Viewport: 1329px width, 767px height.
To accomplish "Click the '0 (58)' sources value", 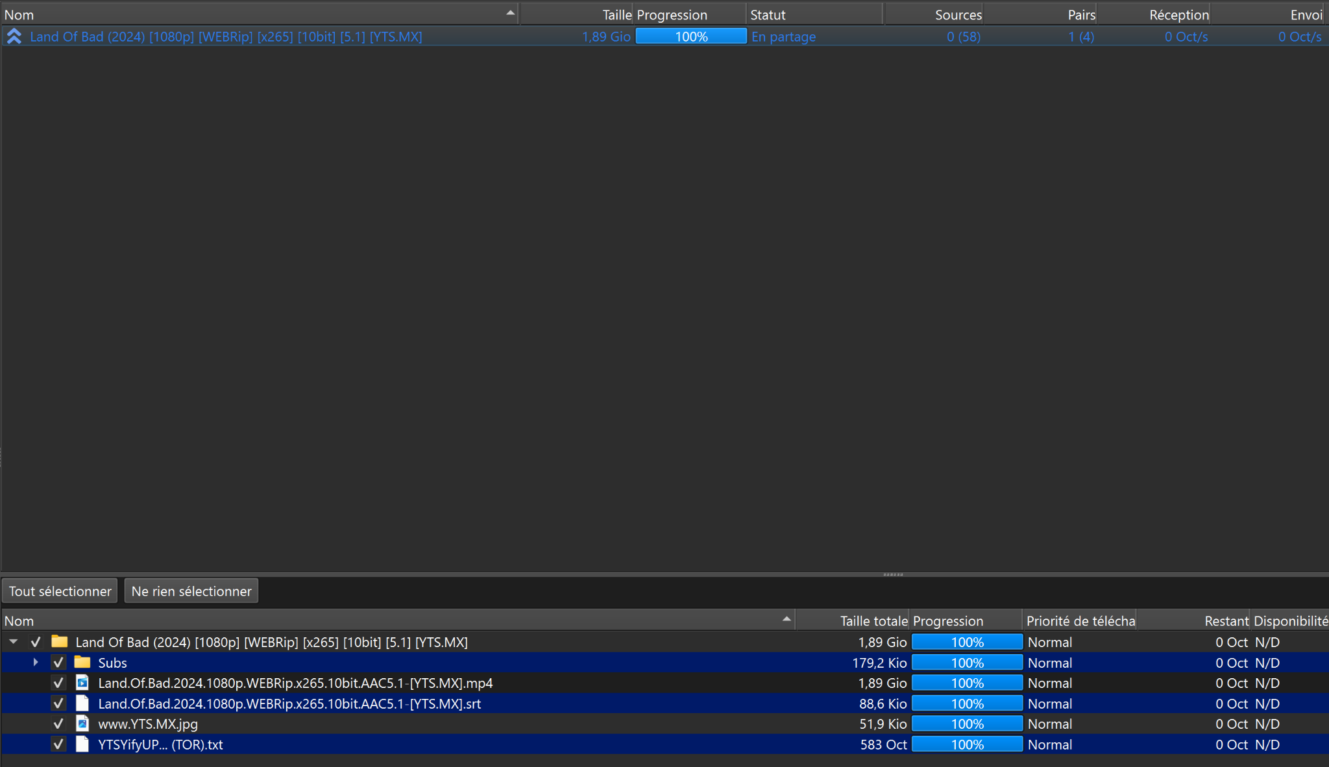I will point(964,37).
